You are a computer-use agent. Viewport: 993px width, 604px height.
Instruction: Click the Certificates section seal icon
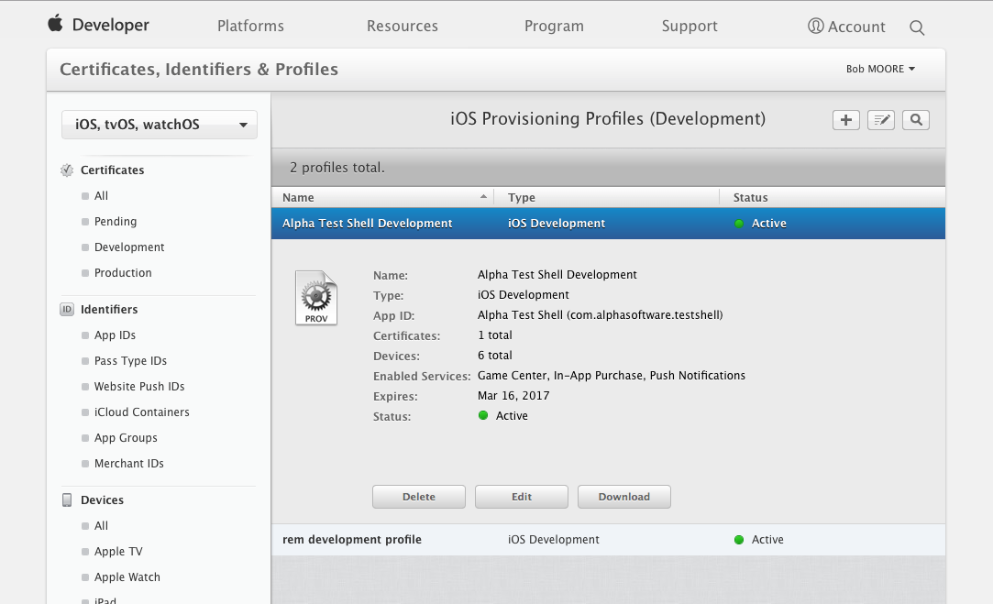67,170
